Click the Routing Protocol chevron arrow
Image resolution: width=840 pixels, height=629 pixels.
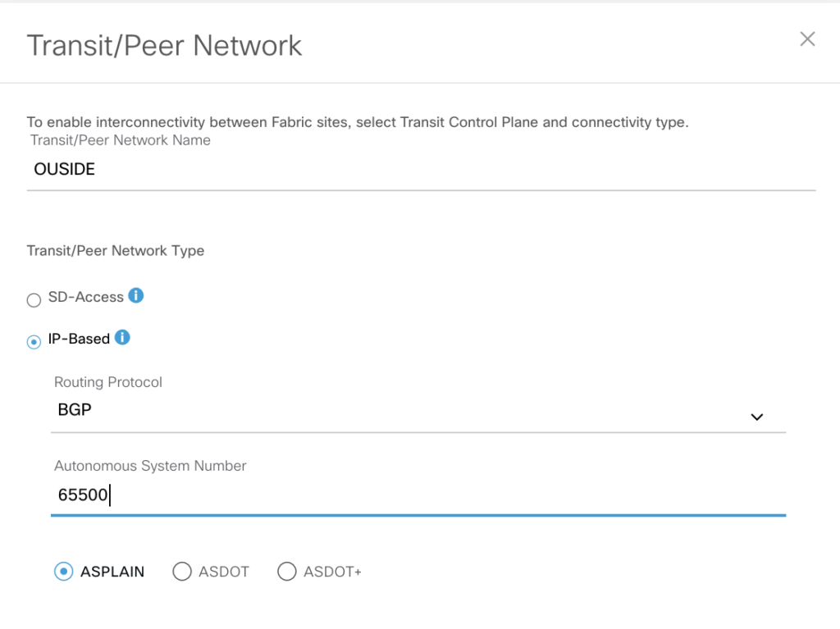[x=756, y=417]
